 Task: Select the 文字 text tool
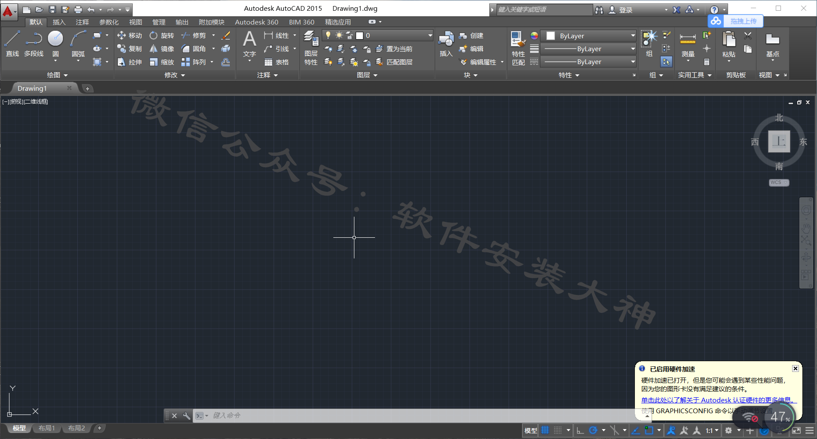[249, 44]
